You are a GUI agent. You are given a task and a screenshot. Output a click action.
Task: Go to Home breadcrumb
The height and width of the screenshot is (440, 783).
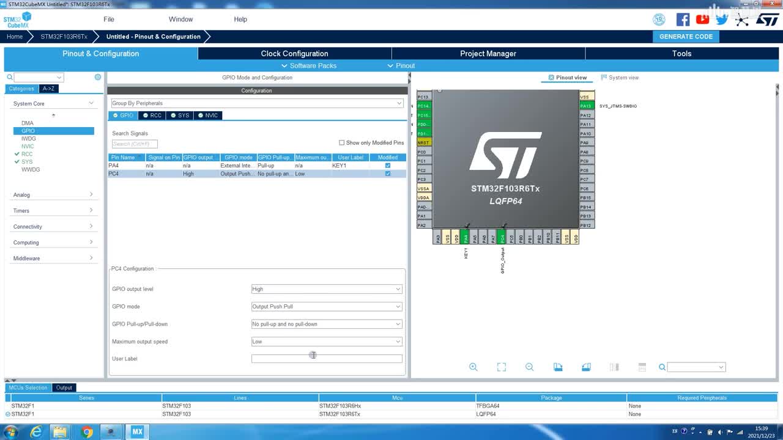tap(15, 37)
